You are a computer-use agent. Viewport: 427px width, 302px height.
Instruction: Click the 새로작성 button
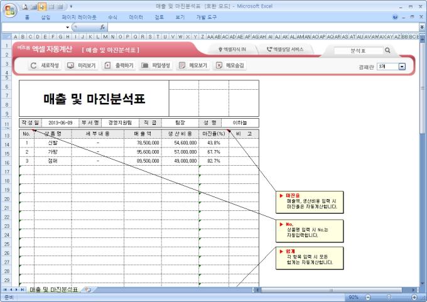tap(45, 65)
